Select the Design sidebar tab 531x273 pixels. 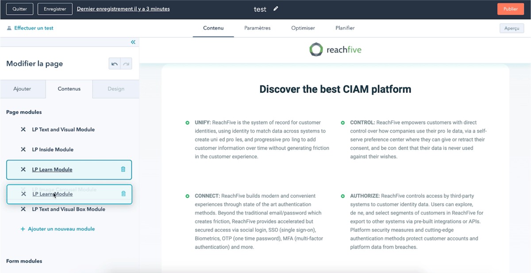116,89
